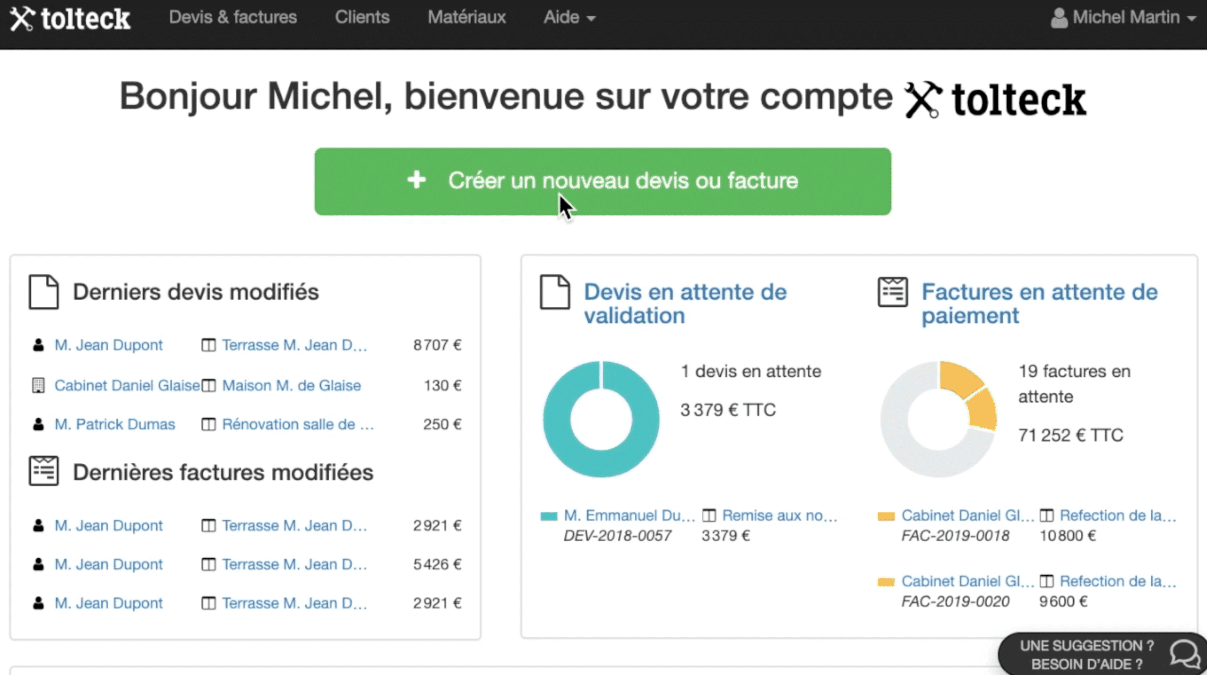Open the suggestion and help chat widget
Image resolution: width=1207 pixels, height=675 pixels.
point(1102,654)
